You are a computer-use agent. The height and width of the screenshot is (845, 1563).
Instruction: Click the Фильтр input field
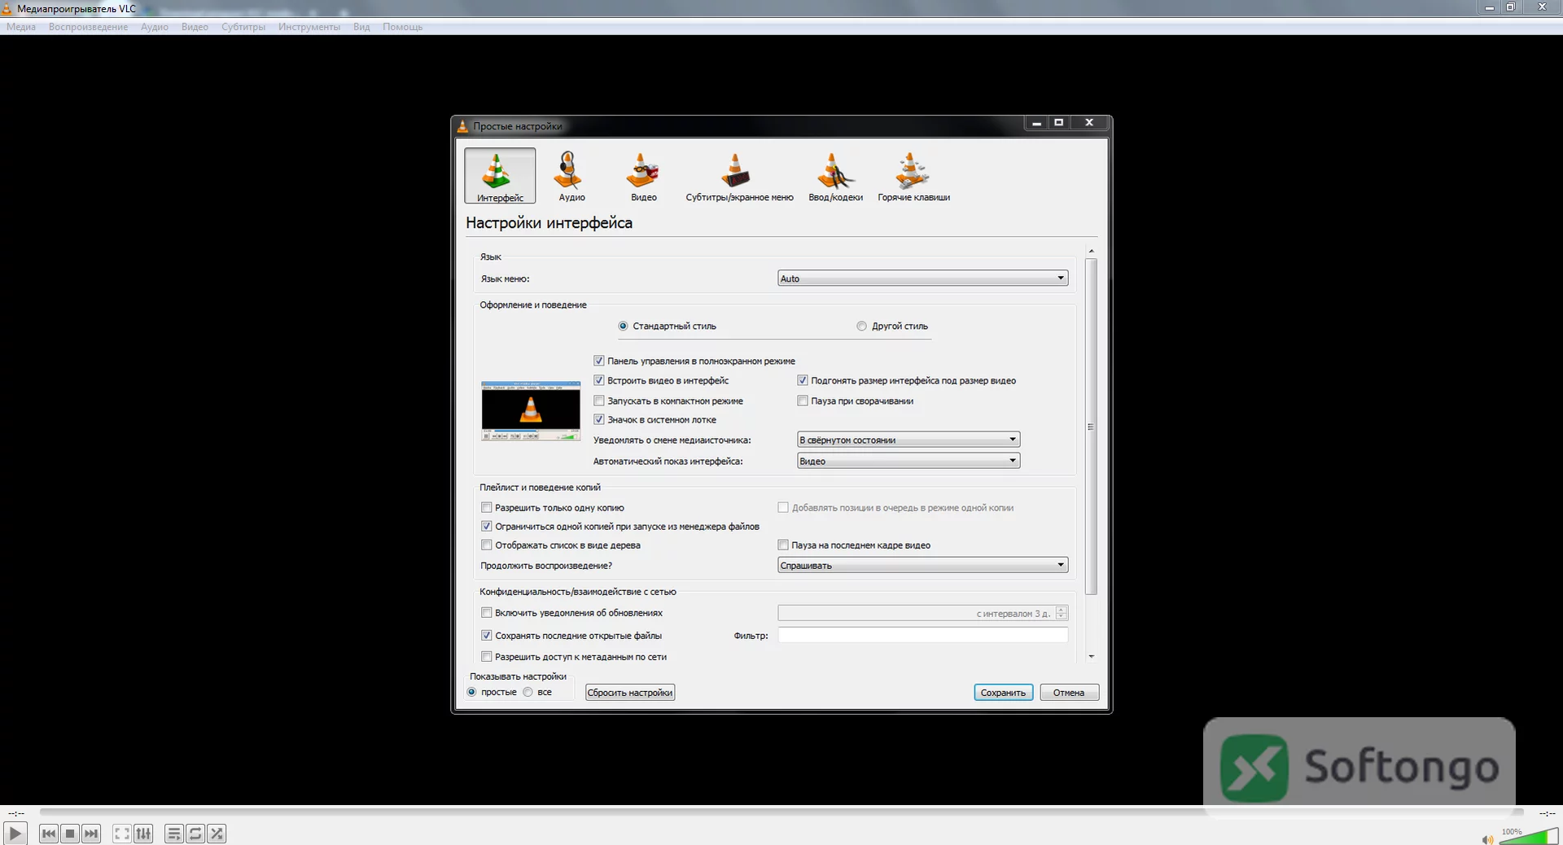922,635
